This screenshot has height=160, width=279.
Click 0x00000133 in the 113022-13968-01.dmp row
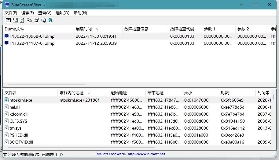tap(182, 36)
